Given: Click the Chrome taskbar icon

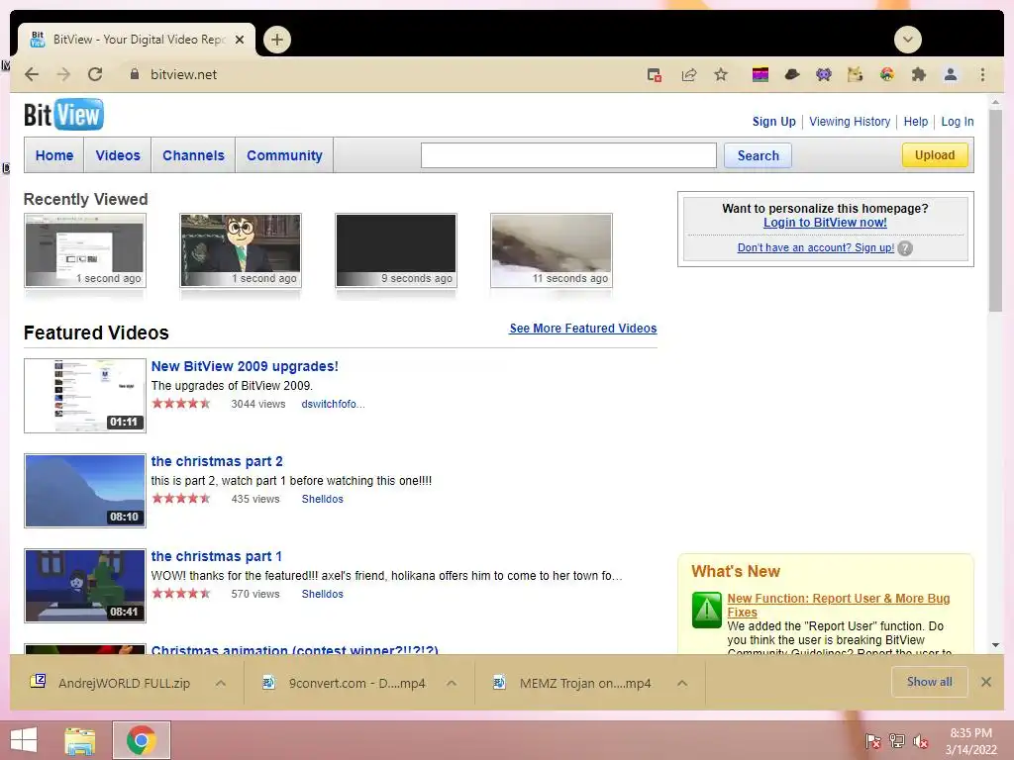Looking at the screenshot, I should (142, 740).
